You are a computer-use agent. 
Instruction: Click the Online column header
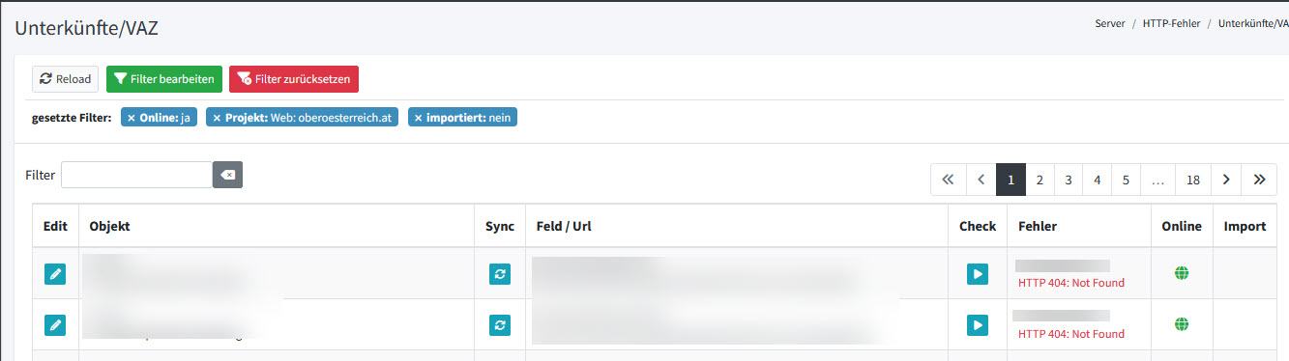(1182, 226)
